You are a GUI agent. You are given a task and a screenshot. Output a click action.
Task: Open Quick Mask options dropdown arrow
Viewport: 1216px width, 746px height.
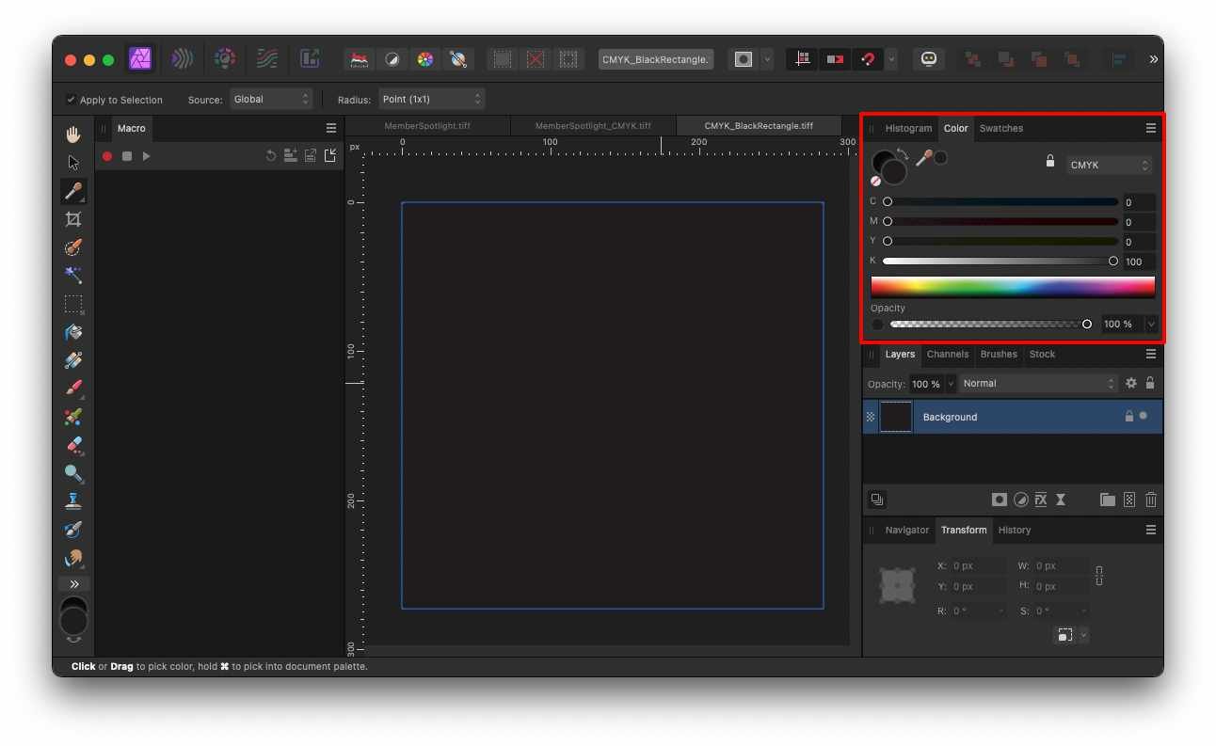tap(767, 59)
